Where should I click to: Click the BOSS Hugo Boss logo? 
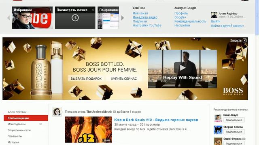coord(233,91)
